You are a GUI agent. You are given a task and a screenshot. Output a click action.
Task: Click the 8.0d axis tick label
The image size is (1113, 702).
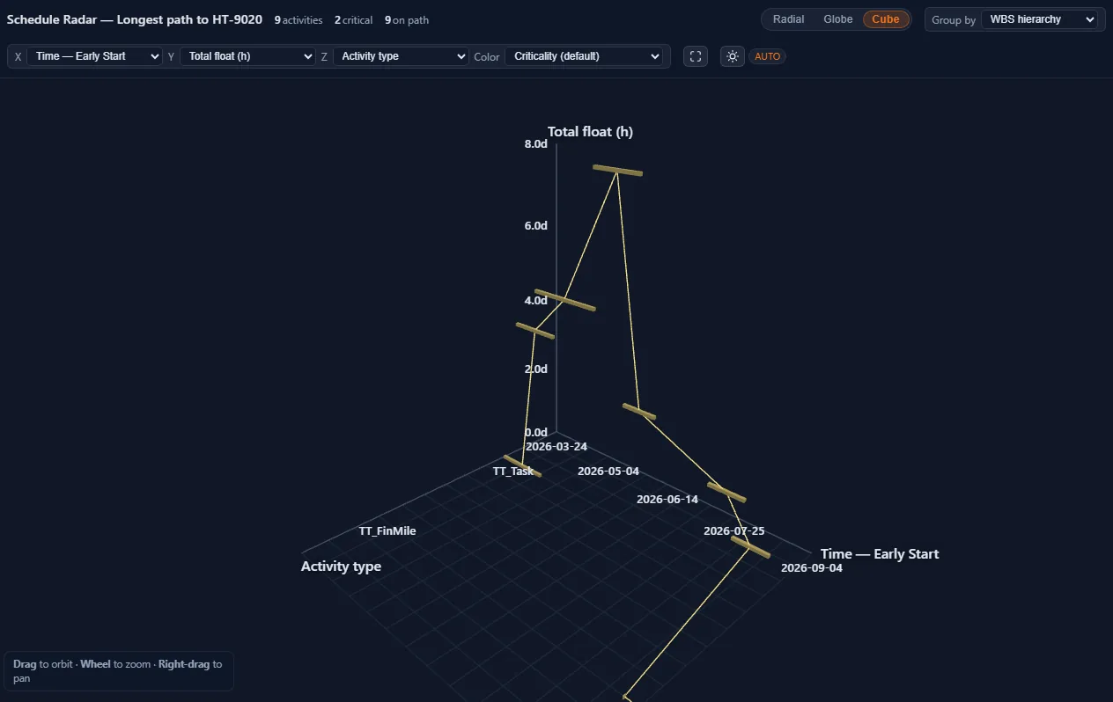535,144
